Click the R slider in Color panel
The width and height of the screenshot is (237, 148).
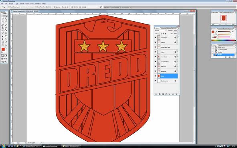[x=224, y=31]
